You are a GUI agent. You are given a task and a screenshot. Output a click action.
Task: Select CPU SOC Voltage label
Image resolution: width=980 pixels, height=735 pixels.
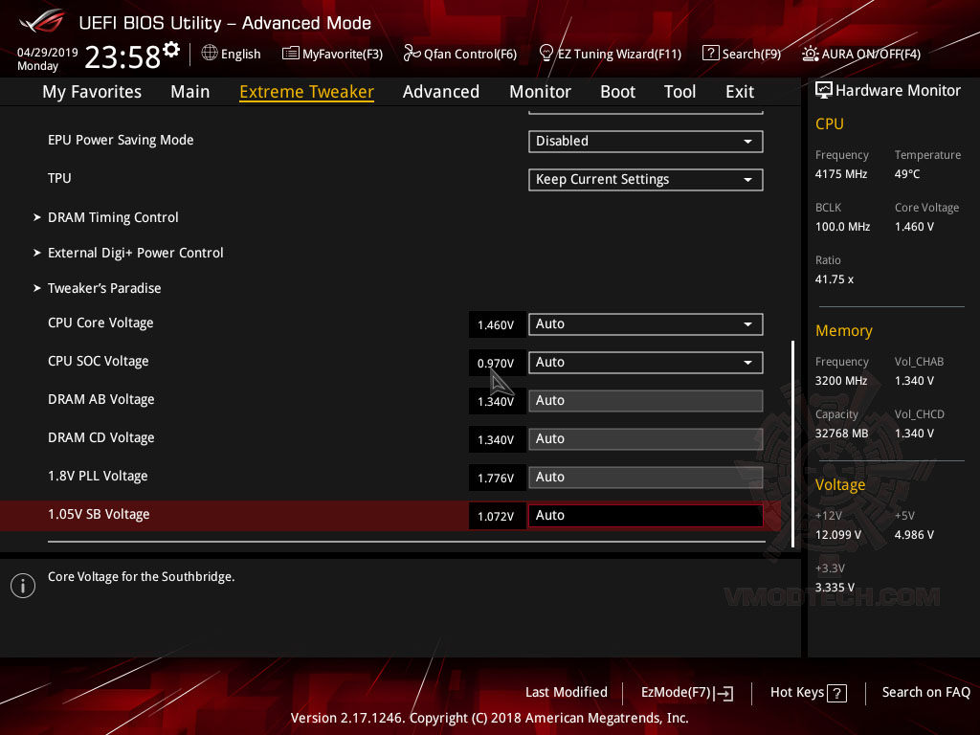[x=99, y=361]
